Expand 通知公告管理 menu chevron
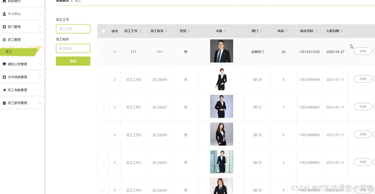Image resolution: width=375 pixels, height=194 pixels. (x=40, y=64)
